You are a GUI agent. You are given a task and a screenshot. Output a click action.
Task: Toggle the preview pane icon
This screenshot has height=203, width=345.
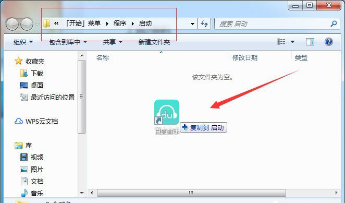pyautogui.click(x=310, y=41)
